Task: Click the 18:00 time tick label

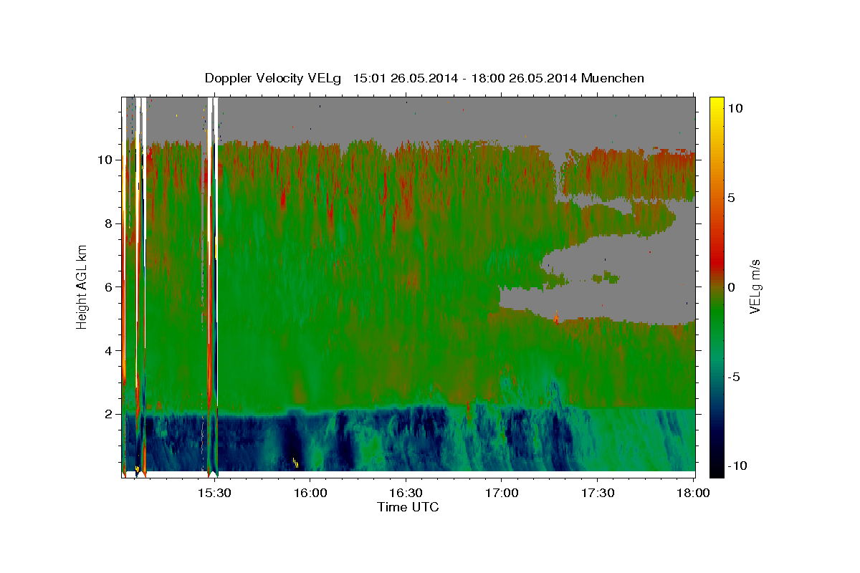Action: [693, 493]
